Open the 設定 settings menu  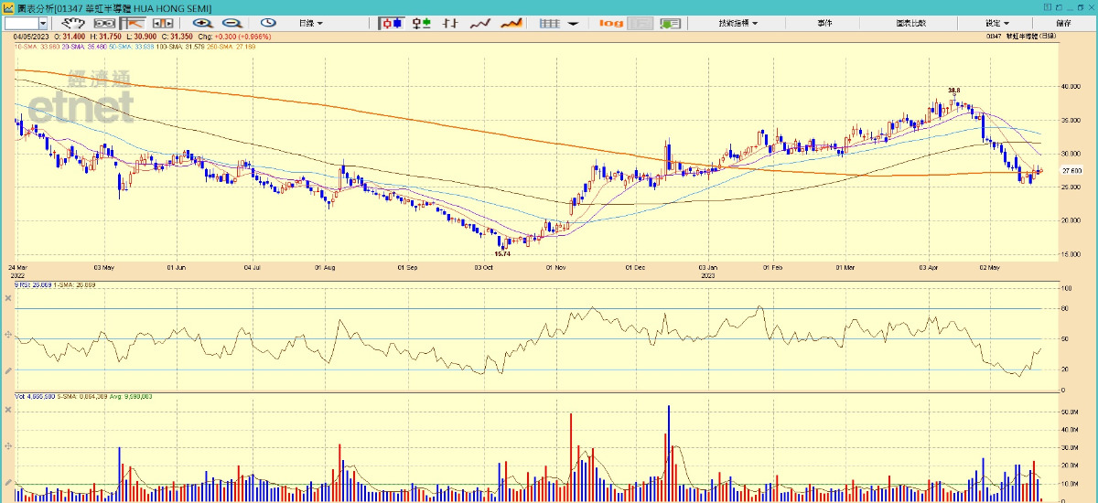pyautogui.click(x=997, y=23)
